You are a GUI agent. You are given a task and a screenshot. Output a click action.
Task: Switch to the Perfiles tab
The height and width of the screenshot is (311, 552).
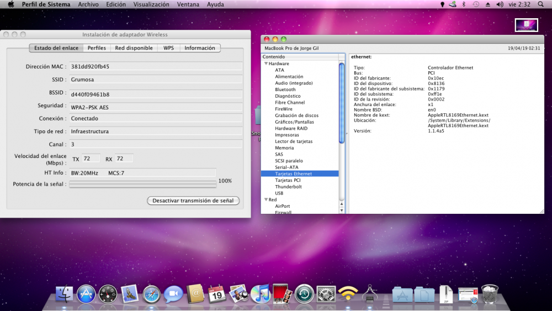(97, 48)
